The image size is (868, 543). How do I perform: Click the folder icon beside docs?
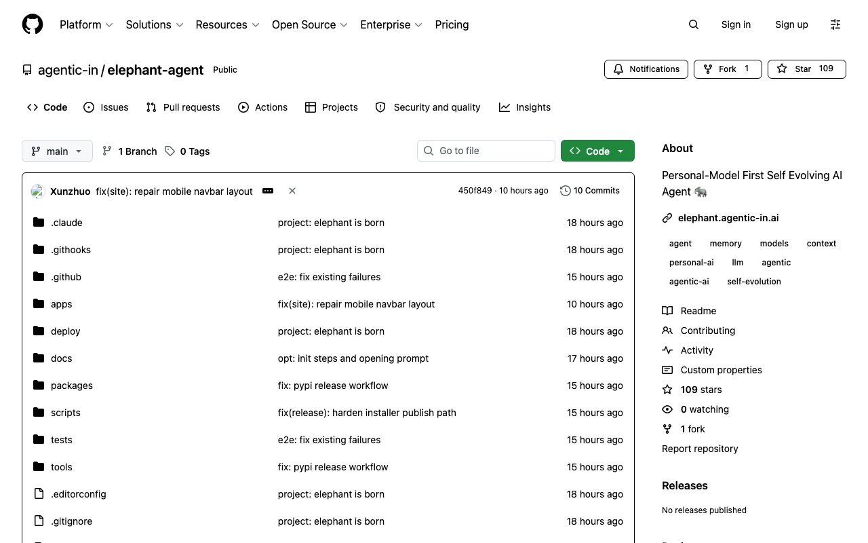point(39,358)
